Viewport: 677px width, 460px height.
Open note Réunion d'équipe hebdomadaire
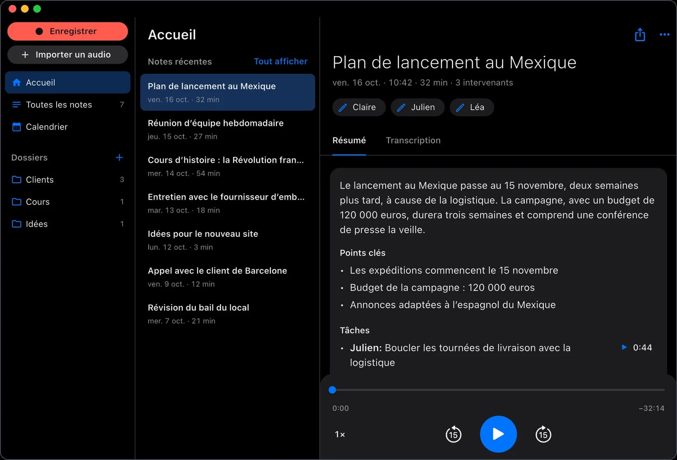point(227,129)
